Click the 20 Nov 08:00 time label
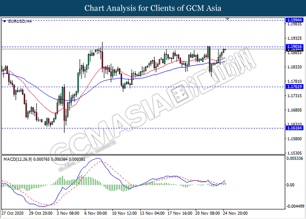Screen dimensions: 306x219 pyautogui.click(x=208, y=213)
